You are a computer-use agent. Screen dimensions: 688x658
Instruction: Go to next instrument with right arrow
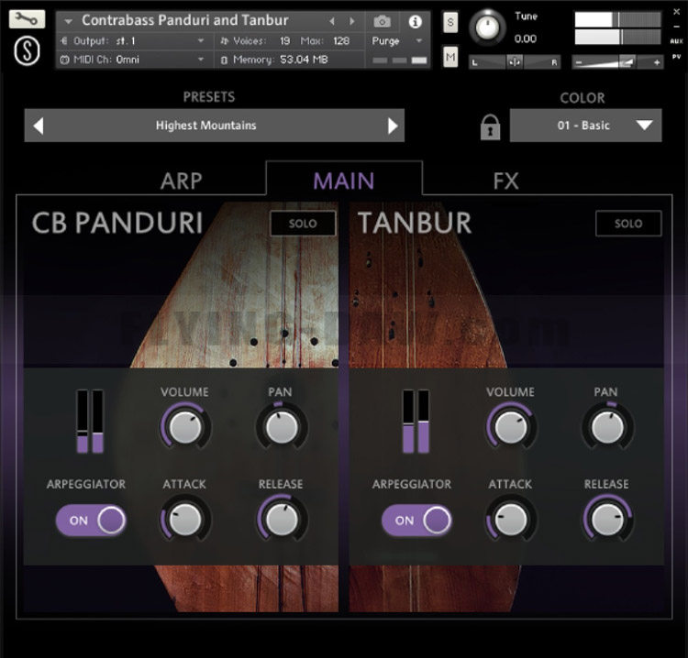pos(352,21)
